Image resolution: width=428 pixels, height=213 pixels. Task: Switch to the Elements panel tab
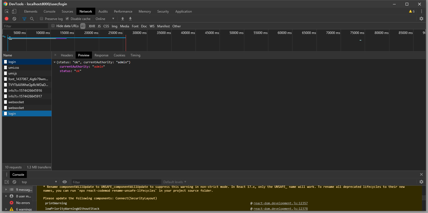coord(31,11)
